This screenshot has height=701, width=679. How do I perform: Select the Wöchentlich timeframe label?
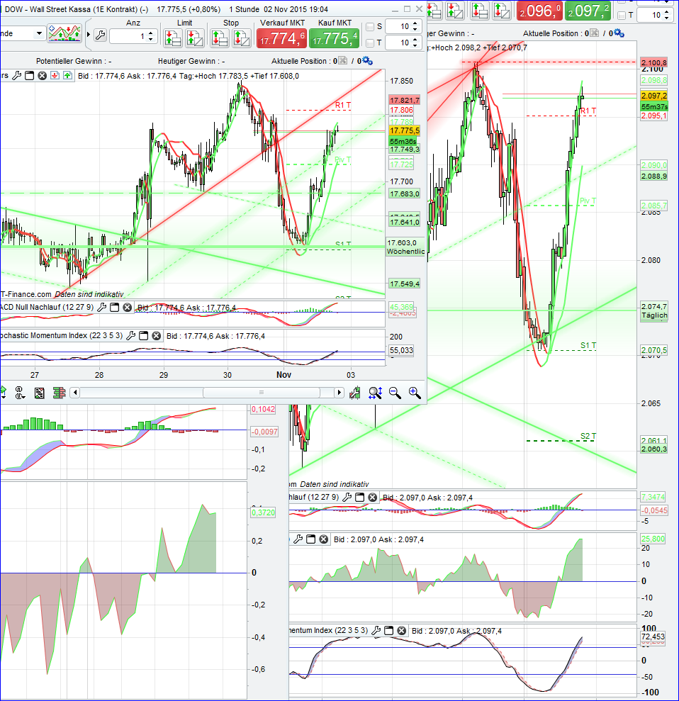[405, 252]
